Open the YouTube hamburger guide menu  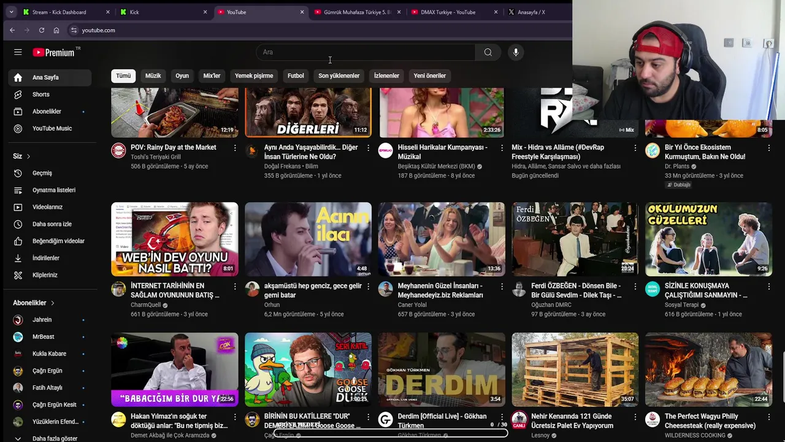[18, 52]
